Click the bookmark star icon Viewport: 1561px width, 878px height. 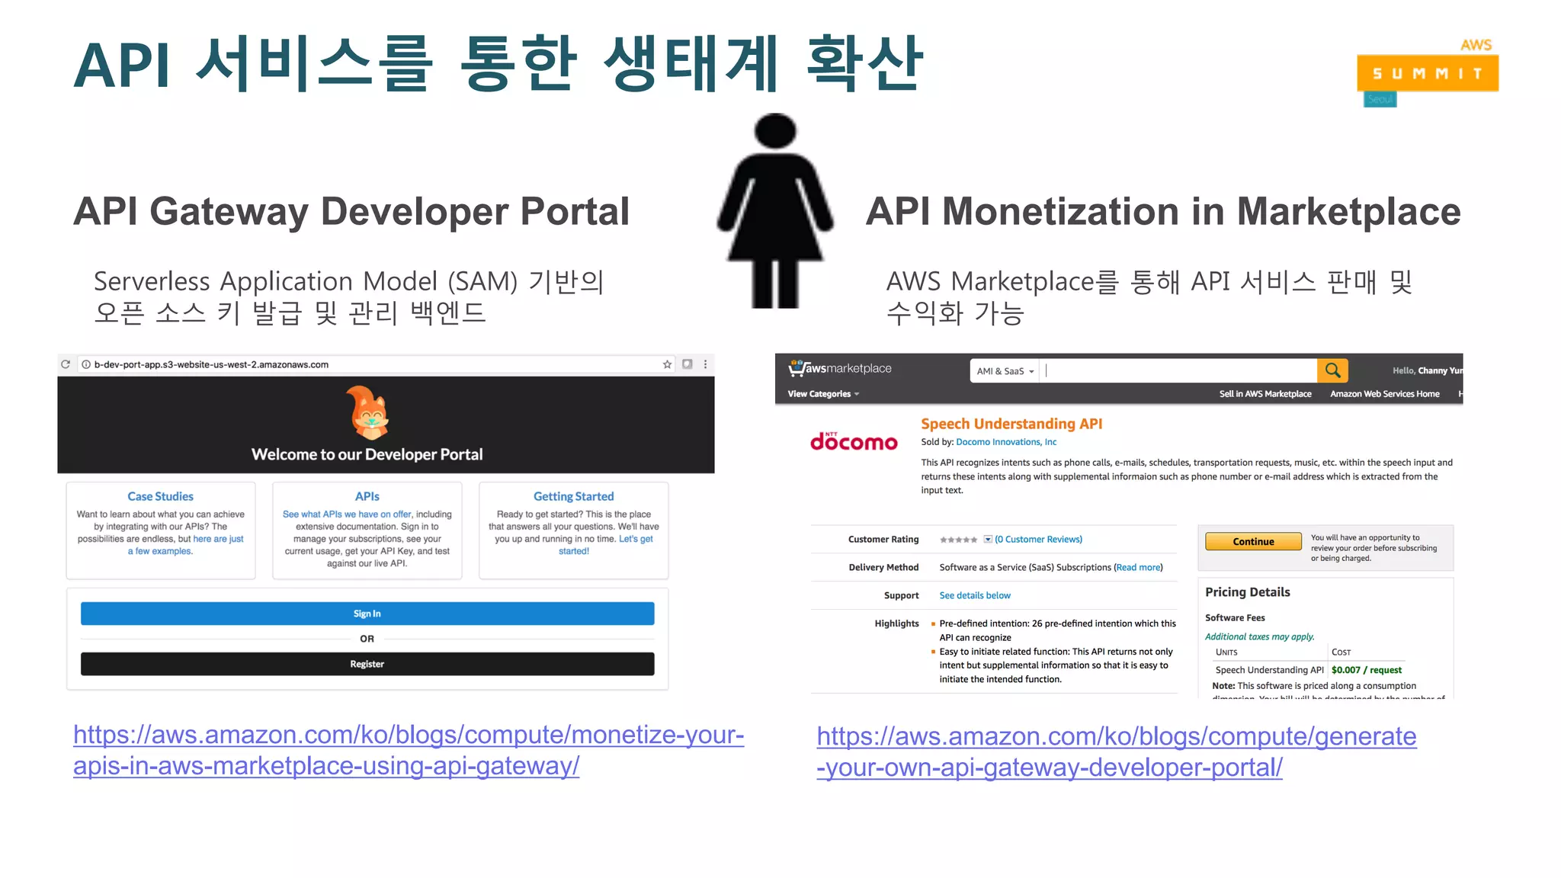[x=667, y=364]
